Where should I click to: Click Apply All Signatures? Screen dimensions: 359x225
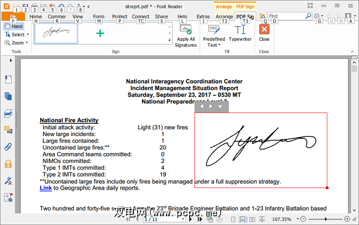pyautogui.click(x=186, y=35)
